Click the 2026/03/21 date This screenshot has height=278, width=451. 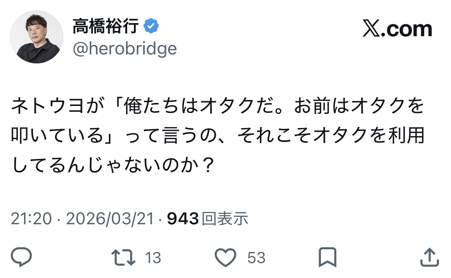pos(110,219)
